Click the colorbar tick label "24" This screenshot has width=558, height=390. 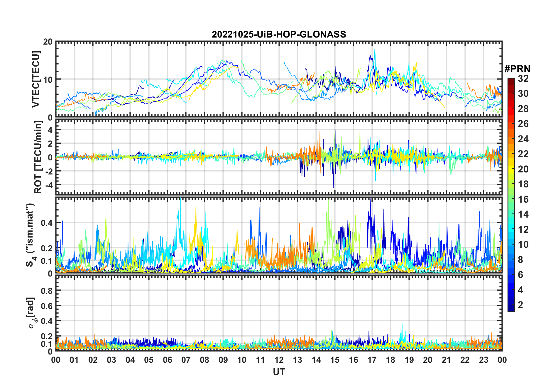point(523,139)
